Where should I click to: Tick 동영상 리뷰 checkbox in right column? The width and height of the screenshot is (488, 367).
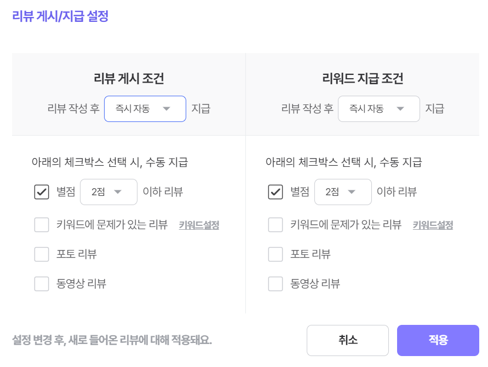tap(275, 284)
